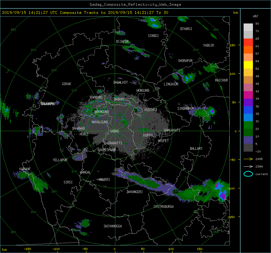Pick the magenta 42-39 dBZ swatch
The width and height of the screenshot is (271, 253).
(x=248, y=95)
